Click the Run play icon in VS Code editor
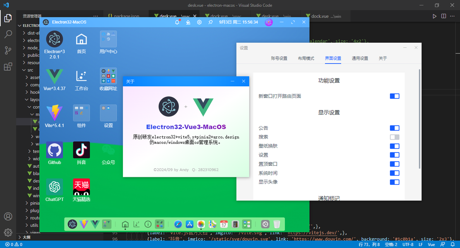 coord(434,17)
